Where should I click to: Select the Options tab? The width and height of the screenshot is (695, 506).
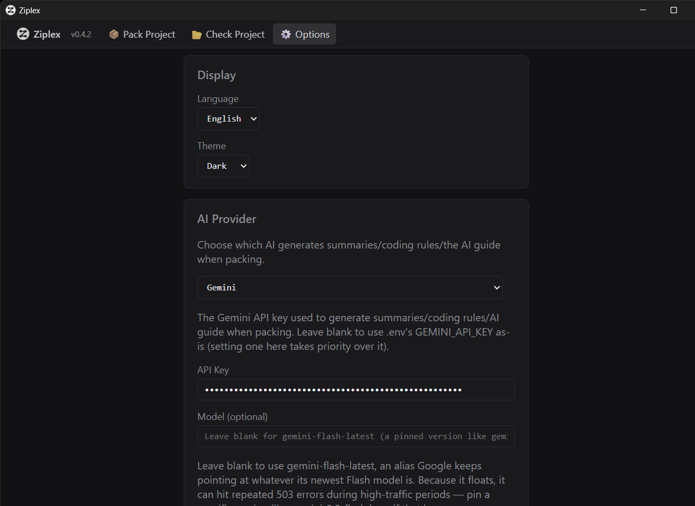pyautogui.click(x=304, y=34)
